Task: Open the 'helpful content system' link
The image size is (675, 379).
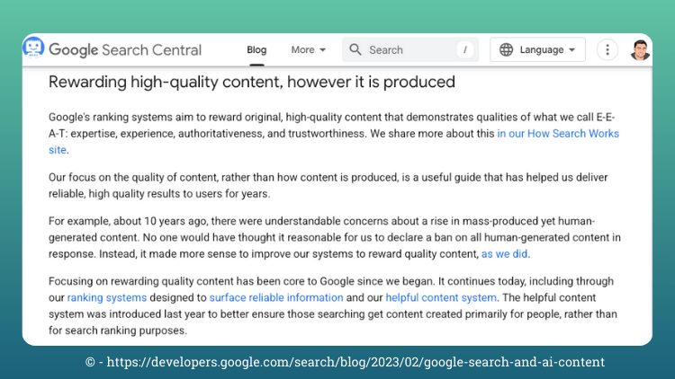Action: pyautogui.click(x=441, y=298)
